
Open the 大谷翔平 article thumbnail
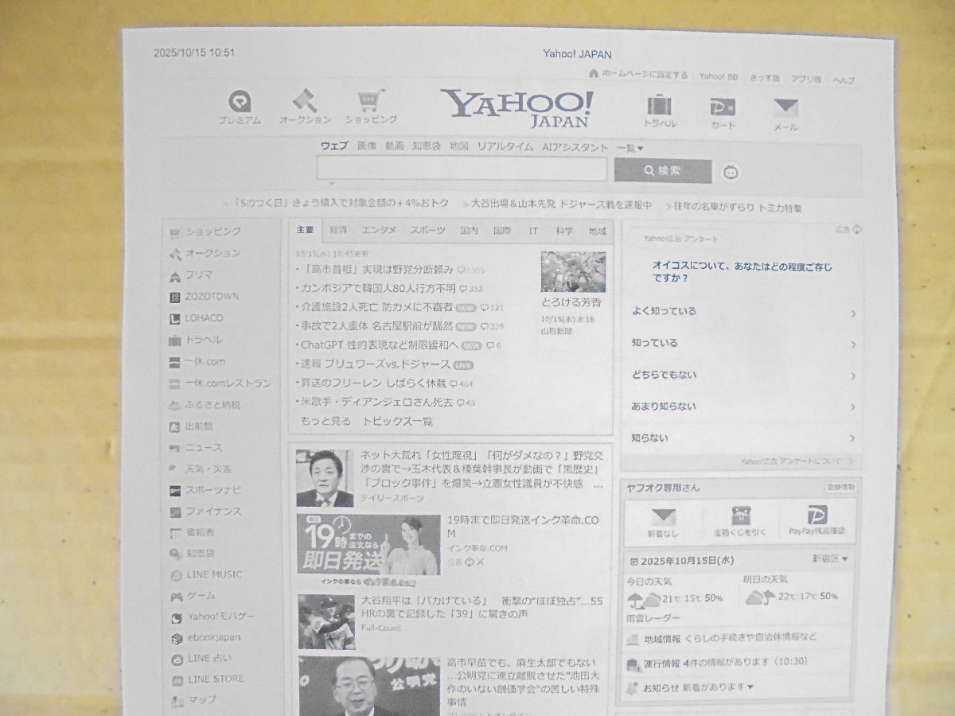click(326, 621)
